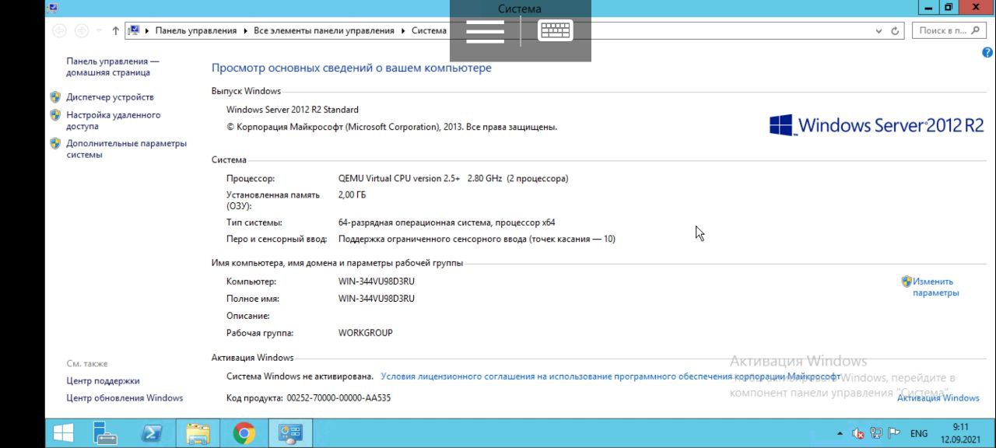
Task: Select 'Панель управления' in the address breadcrumb
Action: pyautogui.click(x=196, y=31)
